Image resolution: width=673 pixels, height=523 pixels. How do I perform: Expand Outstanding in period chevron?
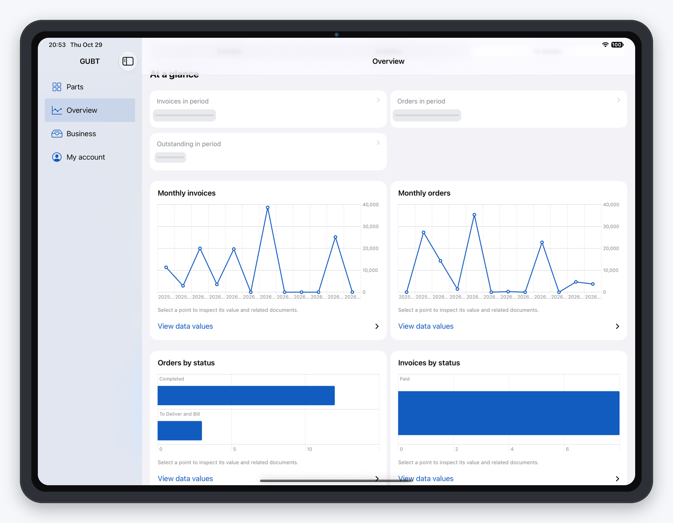point(378,143)
